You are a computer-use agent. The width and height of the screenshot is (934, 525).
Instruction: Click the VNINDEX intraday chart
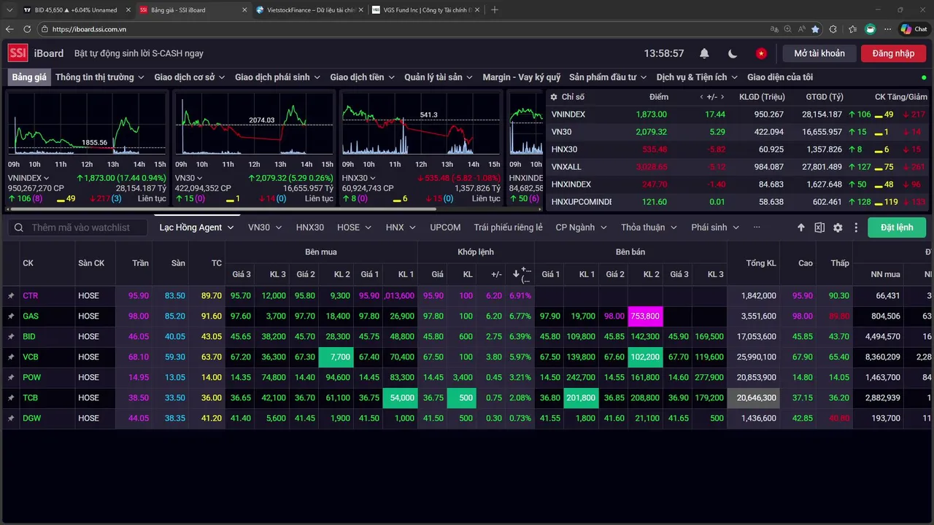[x=87, y=124]
